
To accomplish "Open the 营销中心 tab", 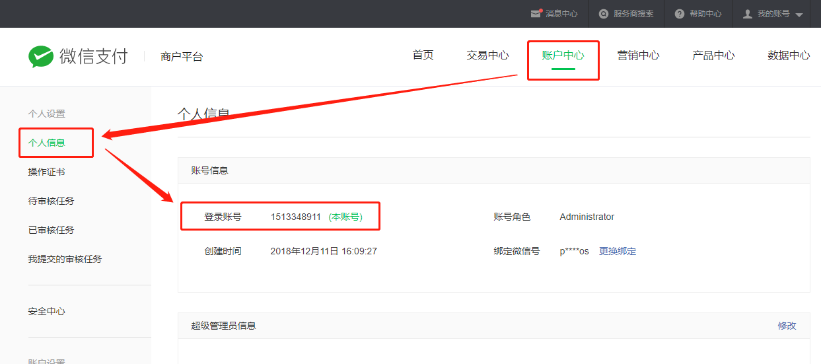I will pos(638,55).
